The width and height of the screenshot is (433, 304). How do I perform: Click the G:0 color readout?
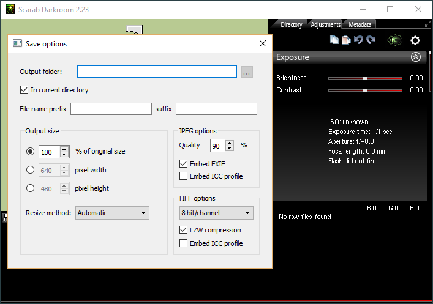(393, 208)
